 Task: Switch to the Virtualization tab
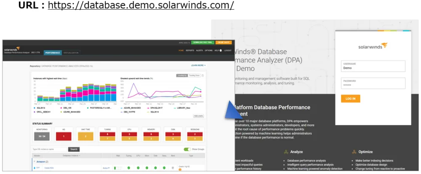[x=71, y=53]
